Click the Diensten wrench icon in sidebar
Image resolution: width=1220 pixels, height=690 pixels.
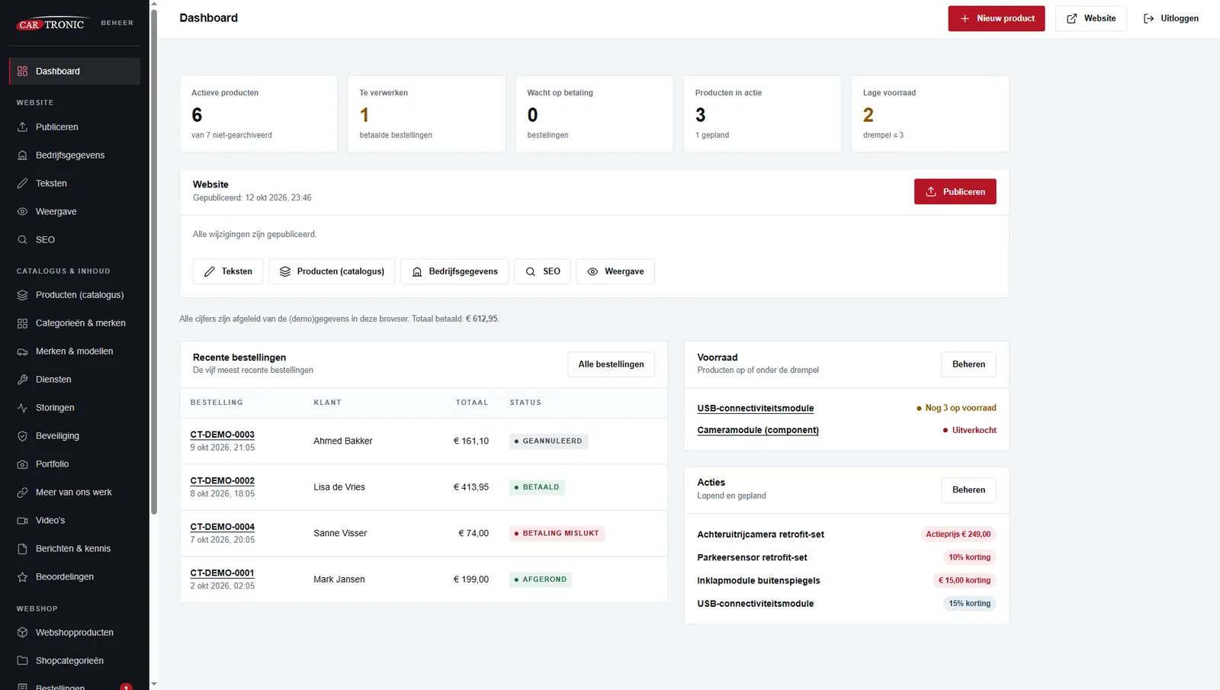click(x=22, y=380)
